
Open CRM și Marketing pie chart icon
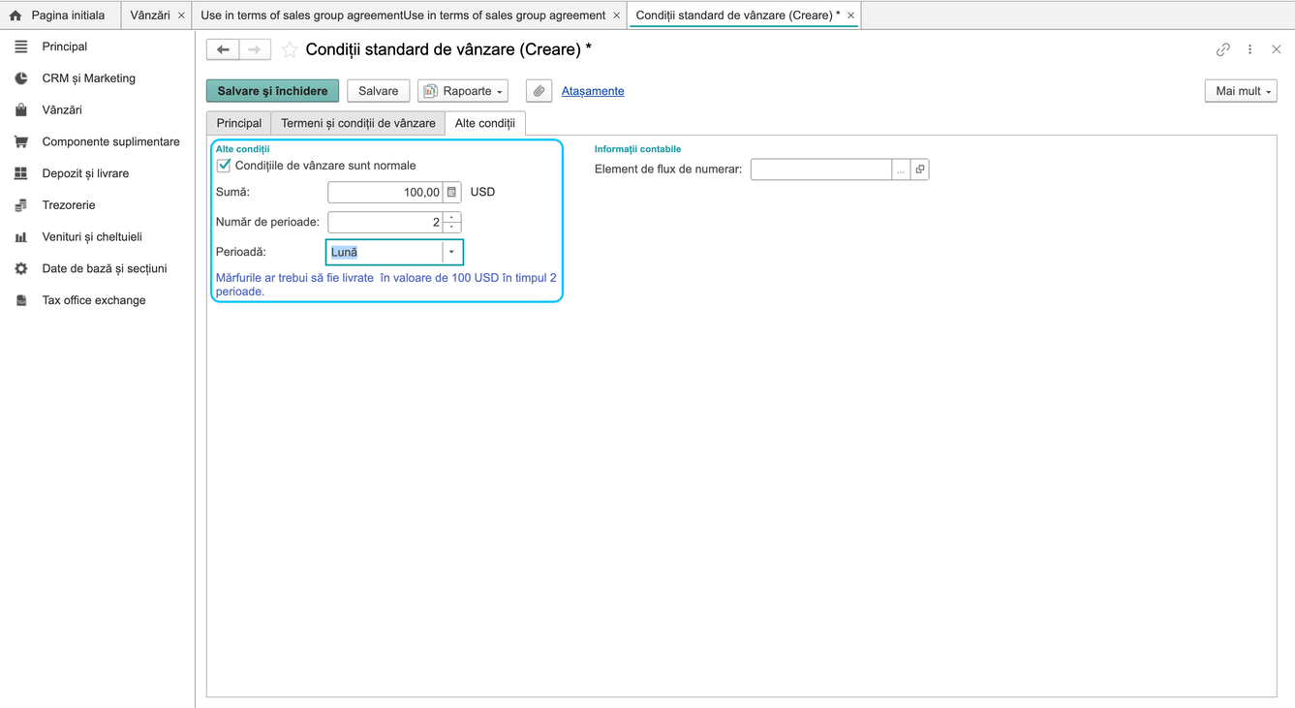coord(21,78)
